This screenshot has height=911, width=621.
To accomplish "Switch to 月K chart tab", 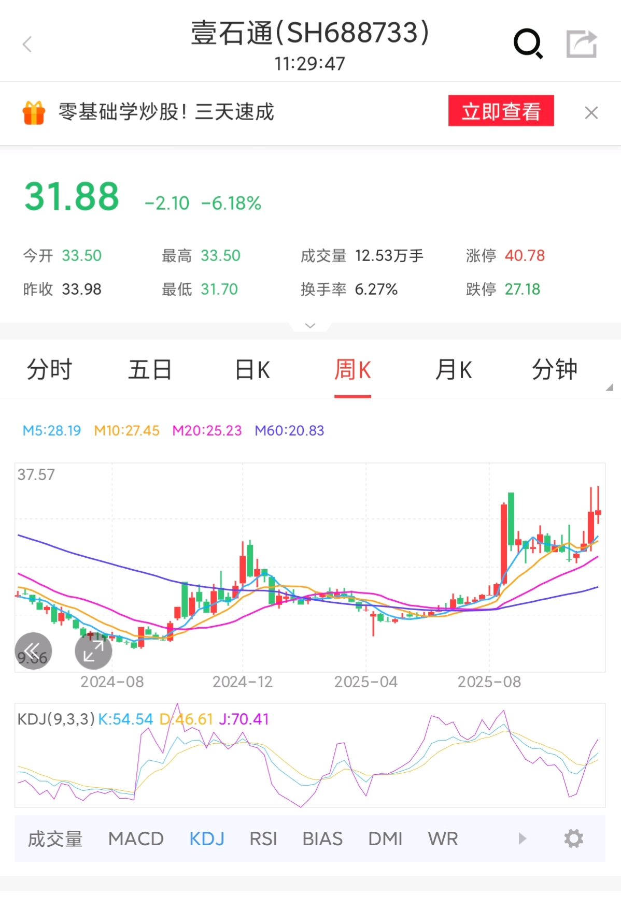I will (454, 370).
